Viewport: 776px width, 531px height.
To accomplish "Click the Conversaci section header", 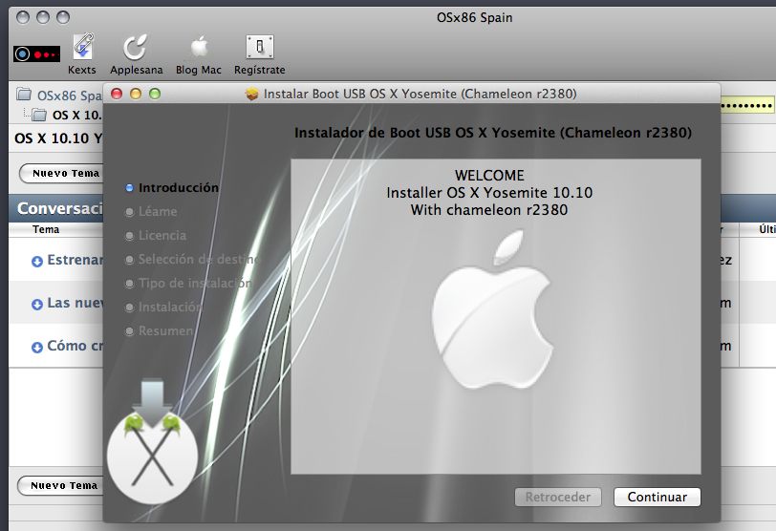I will tap(60, 208).
